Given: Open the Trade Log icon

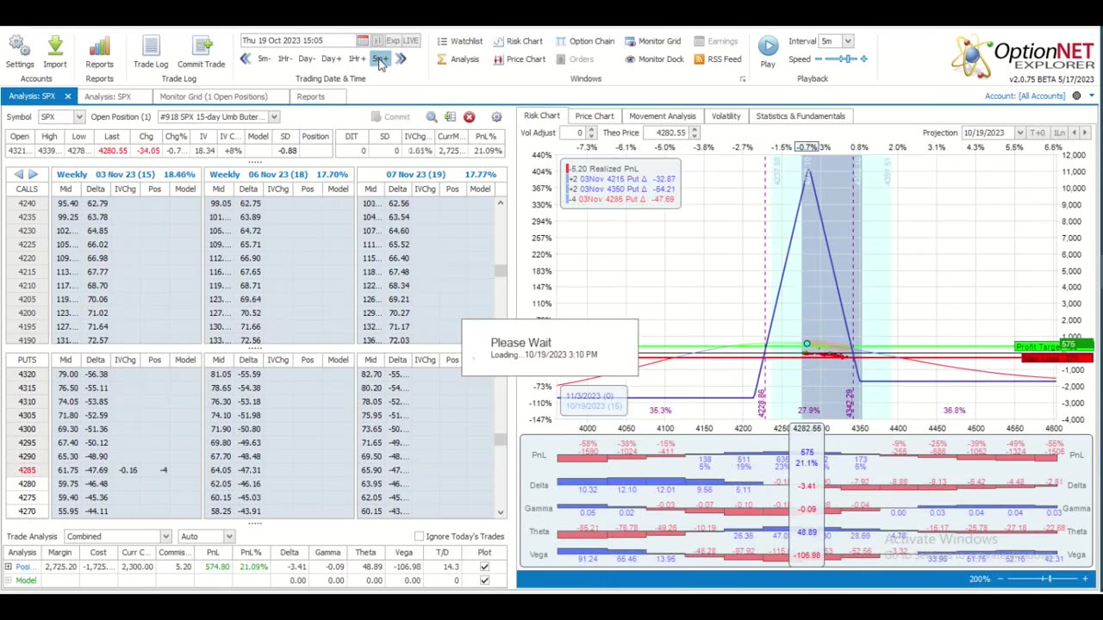Looking at the screenshot, I should coord(150,46).
